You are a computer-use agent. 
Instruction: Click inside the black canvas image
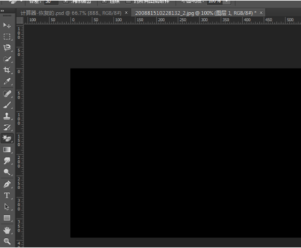[x=186, y=153]
